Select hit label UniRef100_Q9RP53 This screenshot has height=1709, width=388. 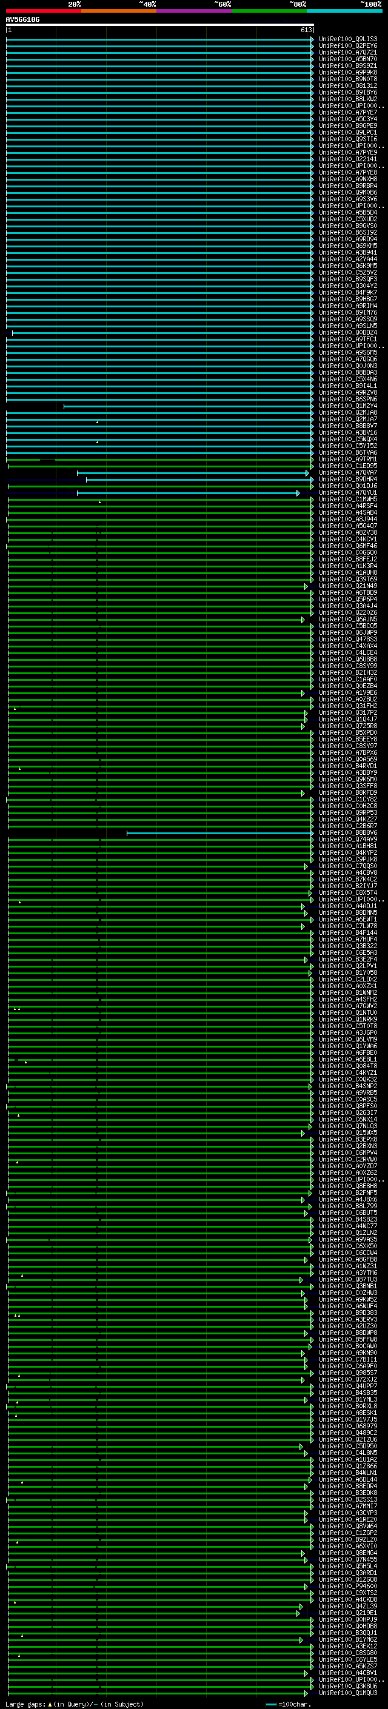(x=347, y=814)
